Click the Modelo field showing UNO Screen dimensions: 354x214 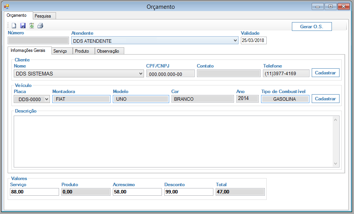click(x=141, y=99)
